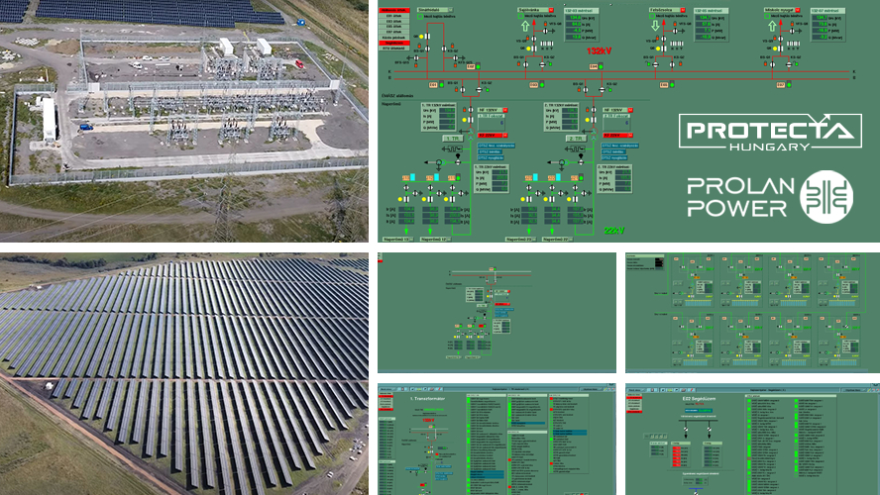Open the red M button beside Miskolc nyugat
This screenshot has width=880, height=495.
[x=798, y=10]
